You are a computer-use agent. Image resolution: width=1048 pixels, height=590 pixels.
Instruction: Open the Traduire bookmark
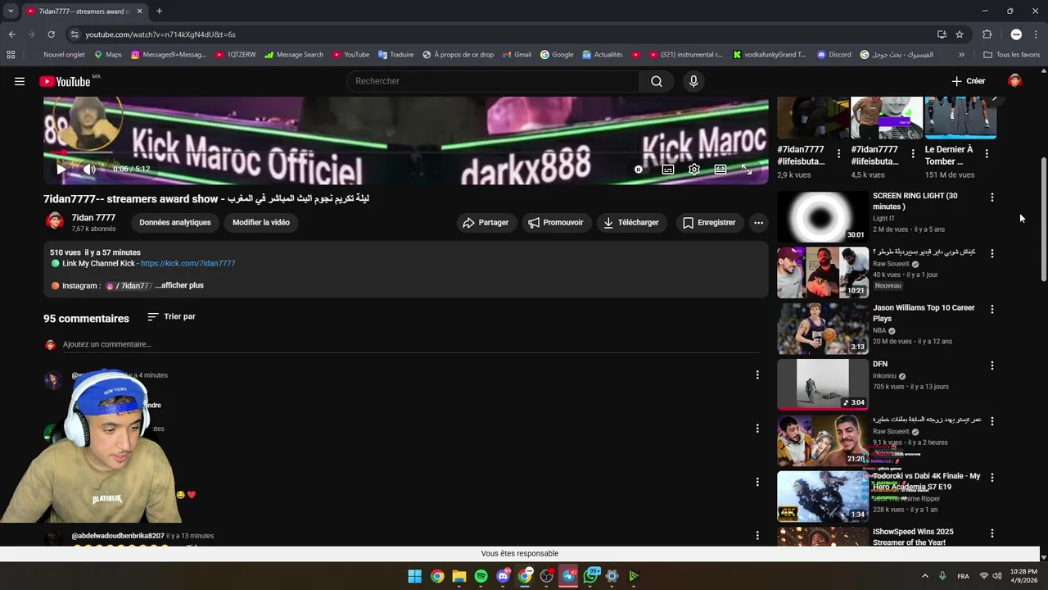(395, 55)
